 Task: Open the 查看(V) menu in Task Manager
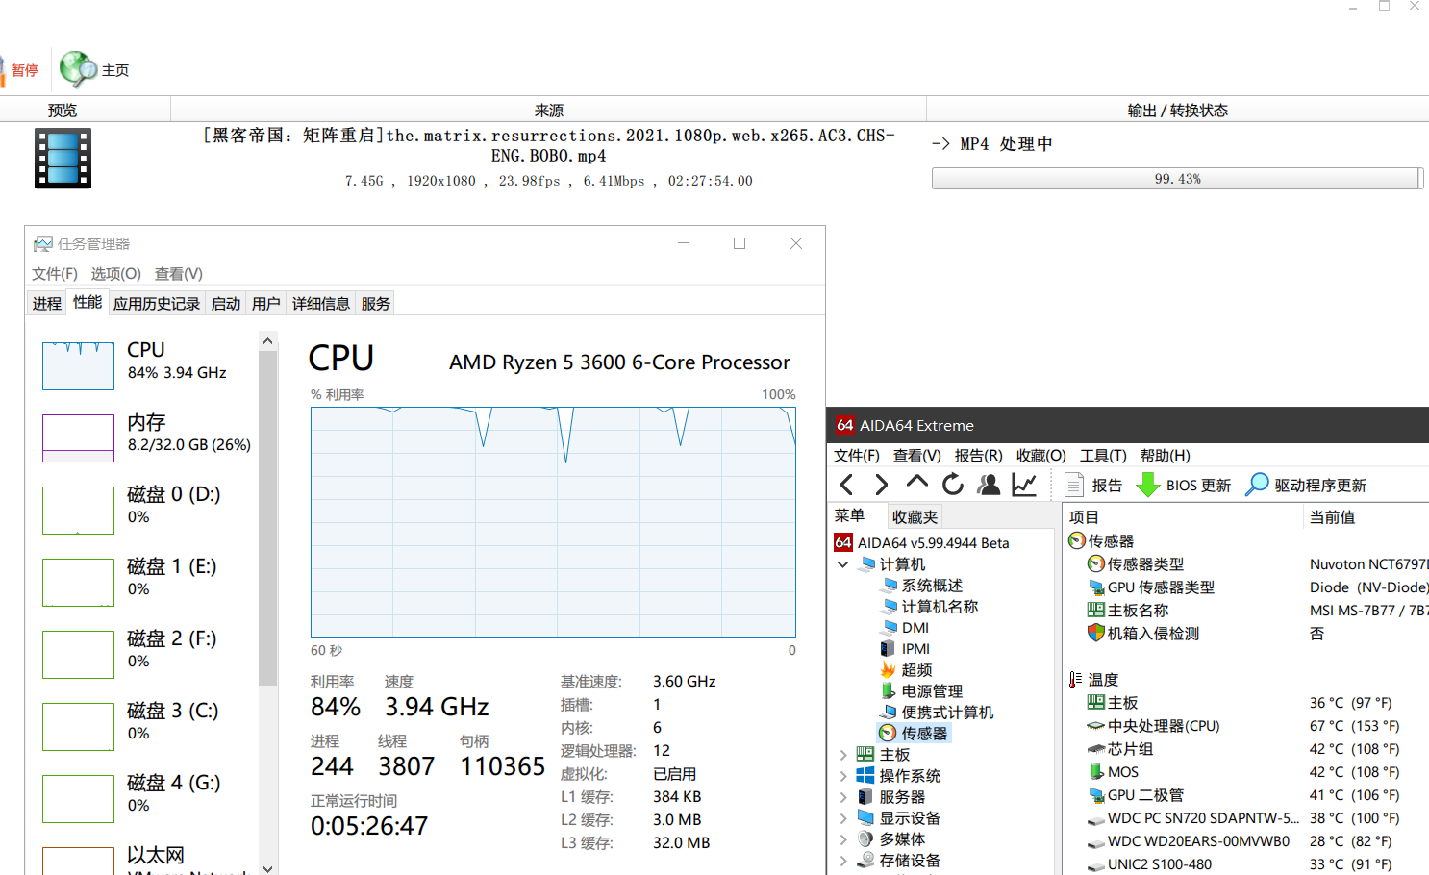pyautogui.click(x=179, y=274)
